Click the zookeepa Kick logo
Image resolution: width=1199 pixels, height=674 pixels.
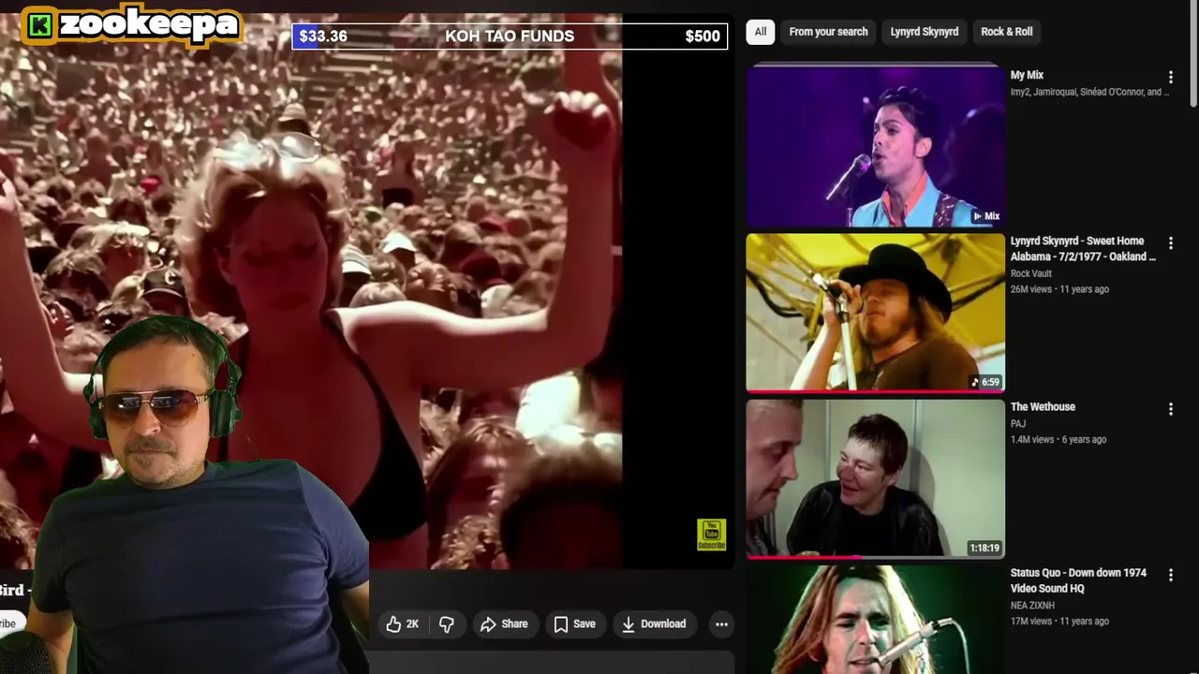[x=132, y=25]
